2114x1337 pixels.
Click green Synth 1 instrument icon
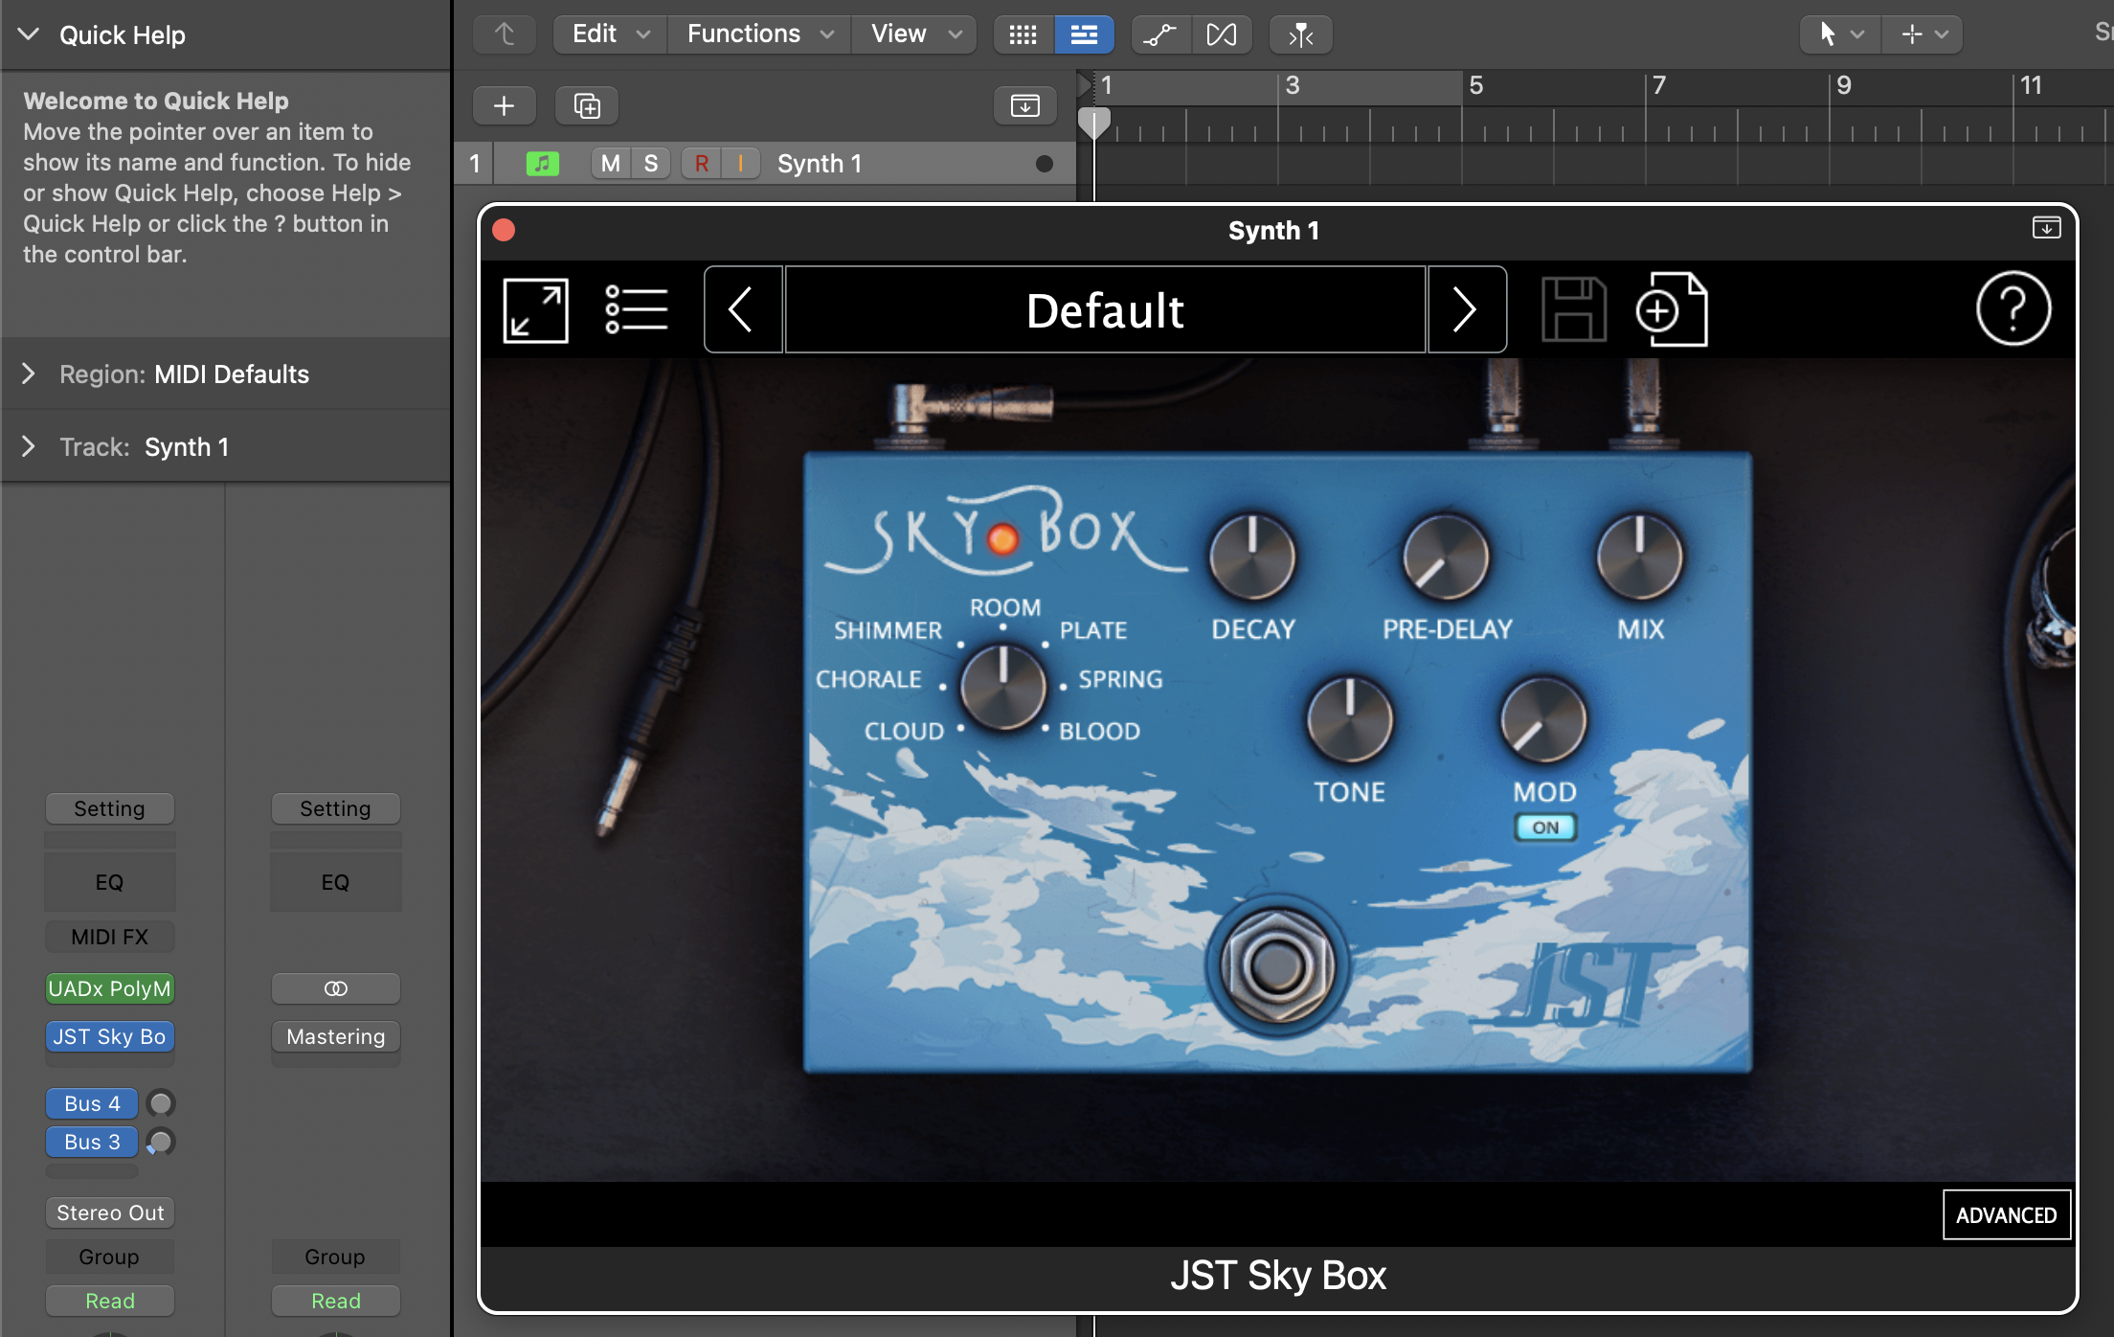pyautogui.click(x=543, y=164)
